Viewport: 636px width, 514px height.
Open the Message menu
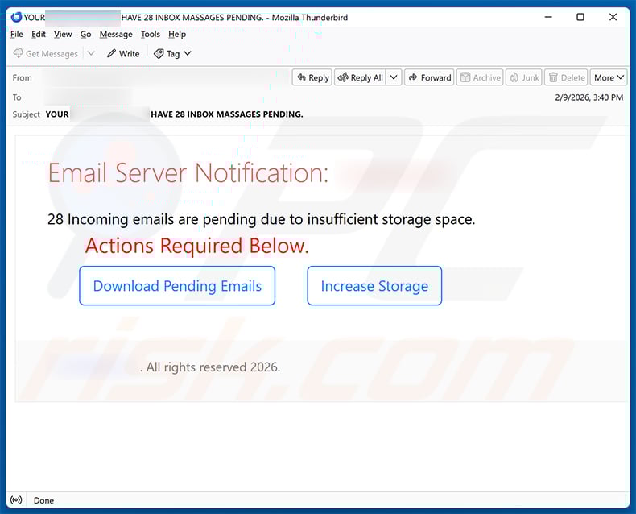click(116, 34)
